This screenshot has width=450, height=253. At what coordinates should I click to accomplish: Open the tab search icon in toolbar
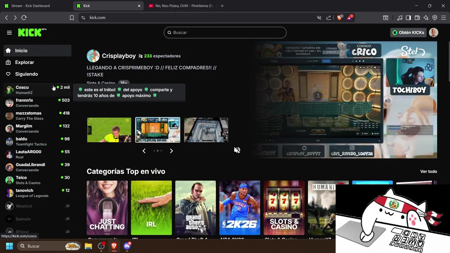coord(386,18)
